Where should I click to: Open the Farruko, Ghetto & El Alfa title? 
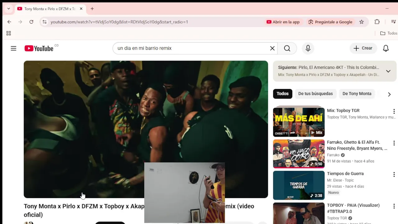tap(357, 145)
